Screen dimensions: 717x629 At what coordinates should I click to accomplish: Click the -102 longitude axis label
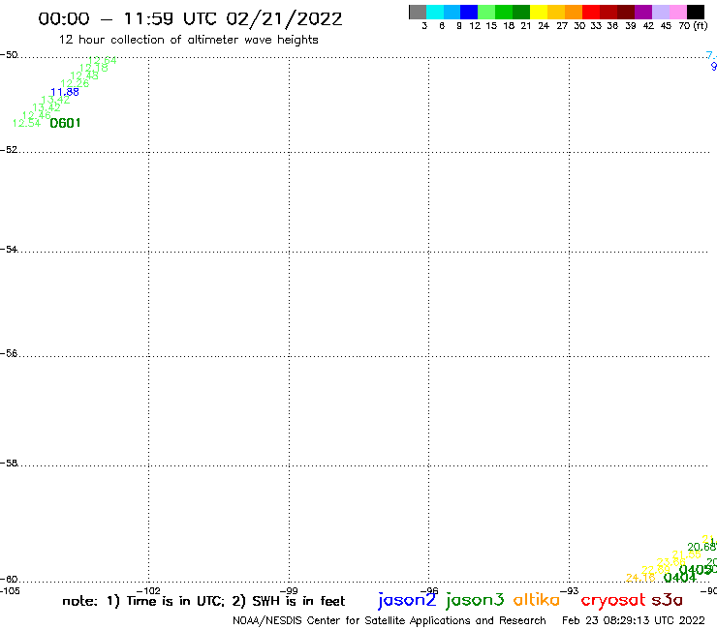click(148, 591)
